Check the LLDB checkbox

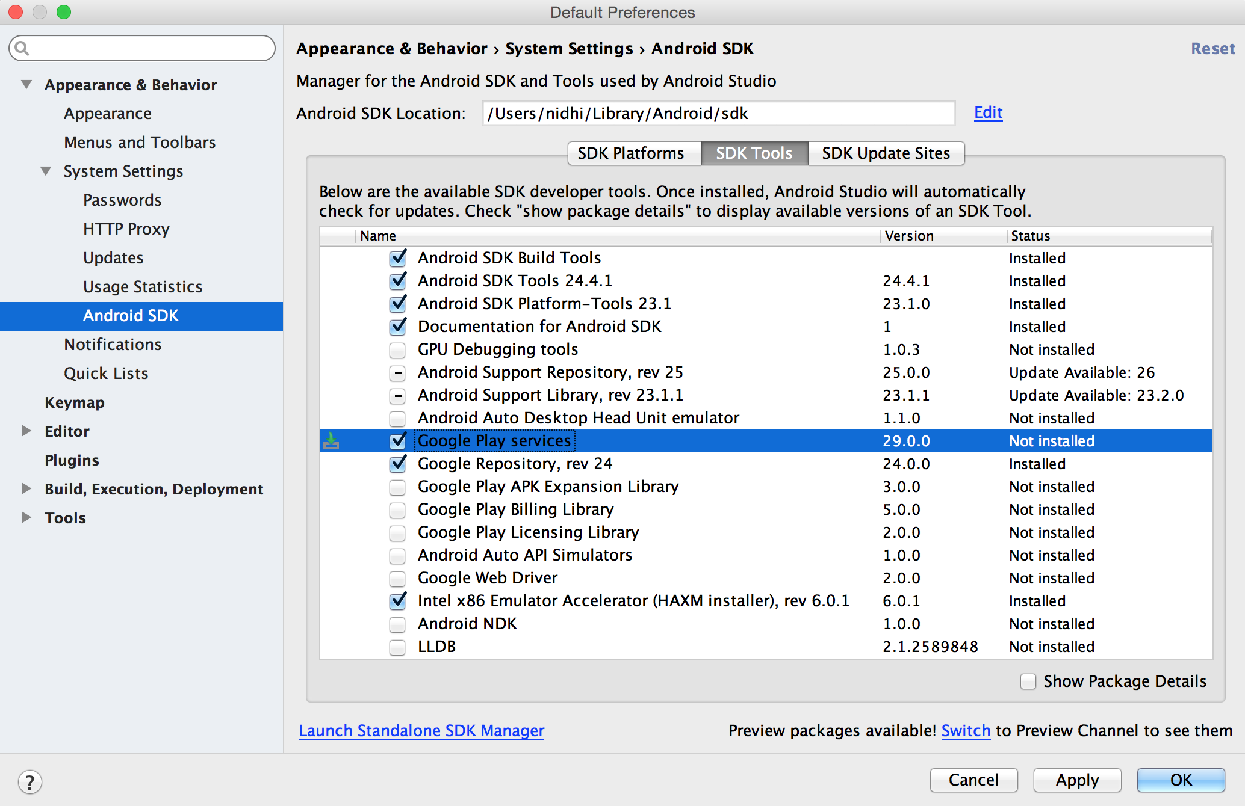tap(397, 647)
